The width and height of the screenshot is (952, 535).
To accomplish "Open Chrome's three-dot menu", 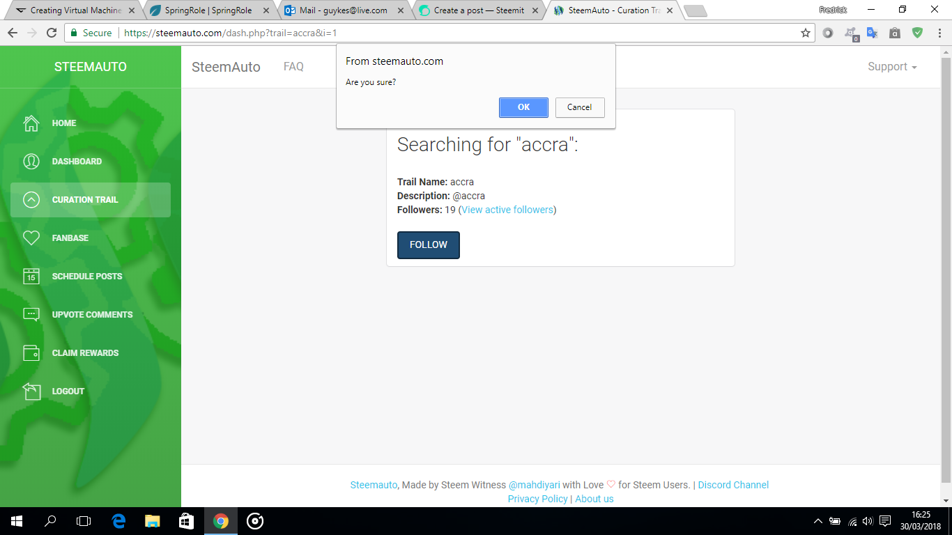I will [937, 32].
